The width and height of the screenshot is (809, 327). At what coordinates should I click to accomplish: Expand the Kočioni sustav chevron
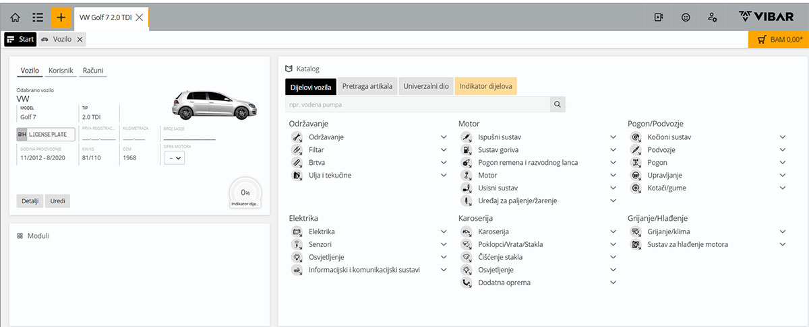[x=783, y=137]
